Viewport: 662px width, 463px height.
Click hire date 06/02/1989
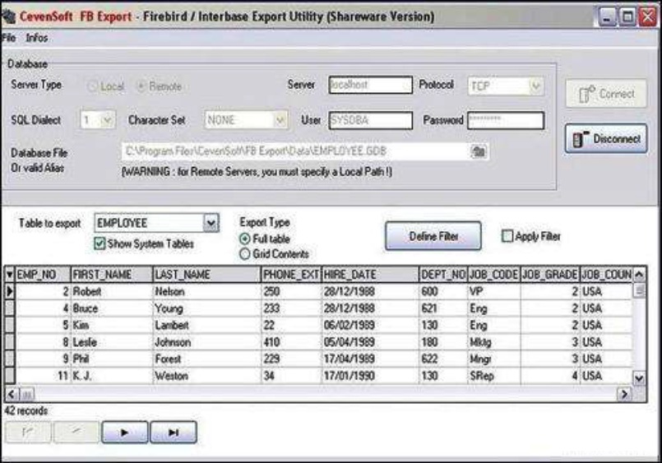point(370,325)
